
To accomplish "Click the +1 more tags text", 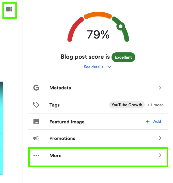I will click(155, 105).
